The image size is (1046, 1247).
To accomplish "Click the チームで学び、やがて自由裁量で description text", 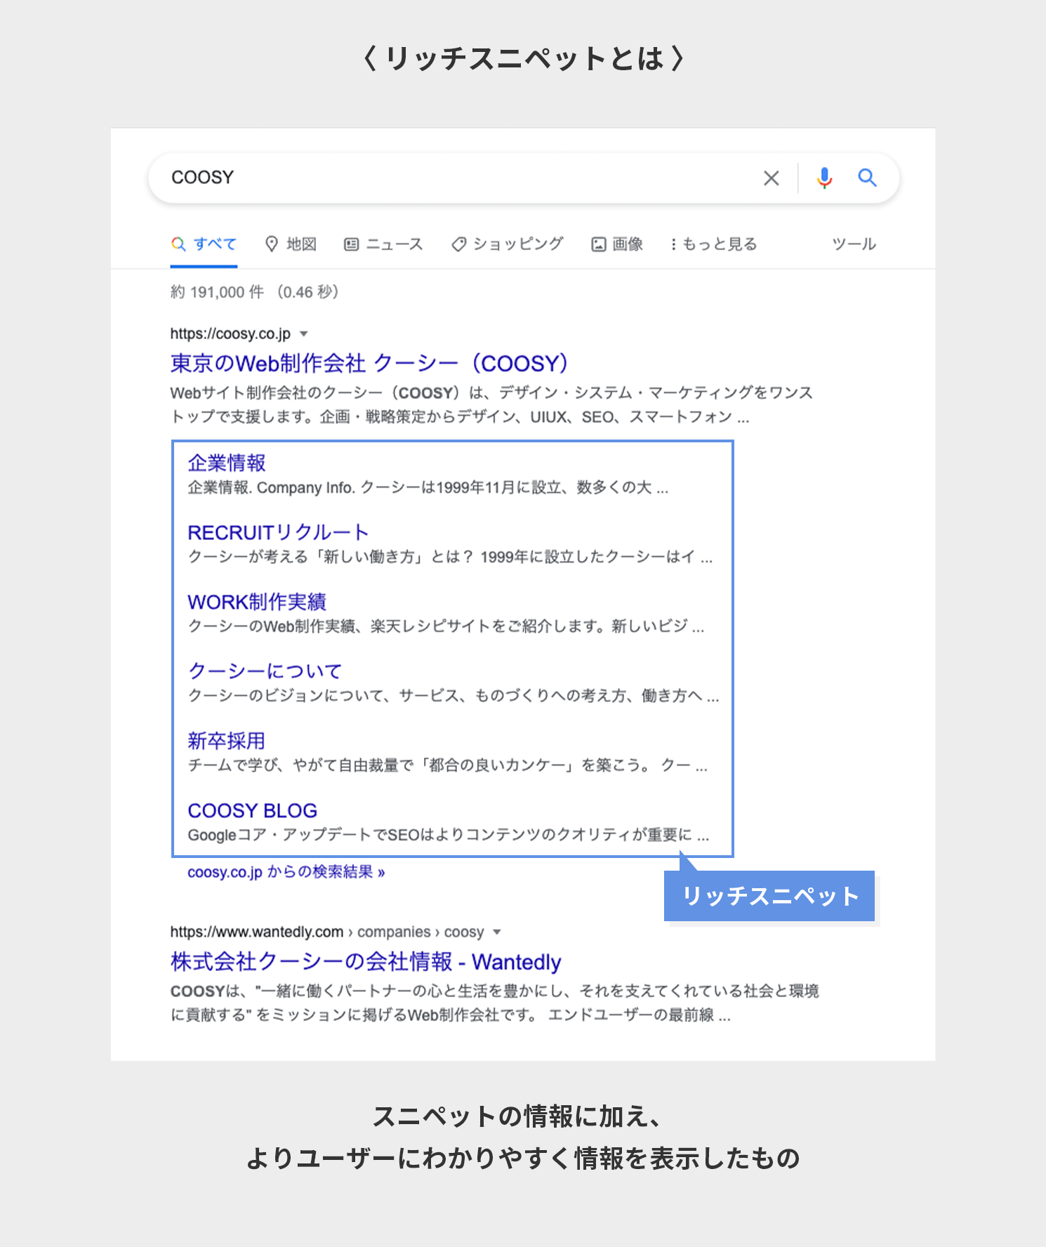I will pyautogui.click(x=448, y=765).
